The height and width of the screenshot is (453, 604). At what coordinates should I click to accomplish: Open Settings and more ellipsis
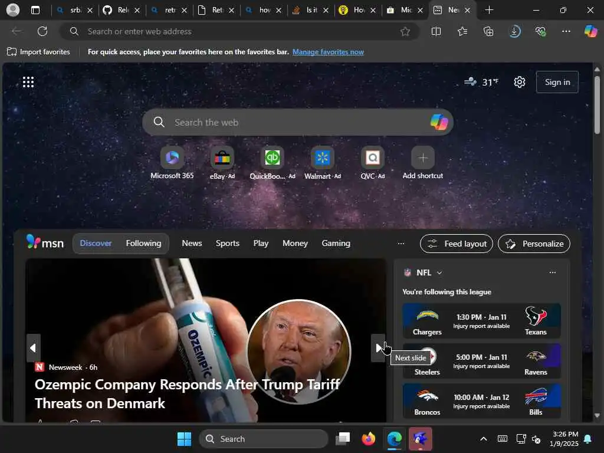tap(566, 32)
